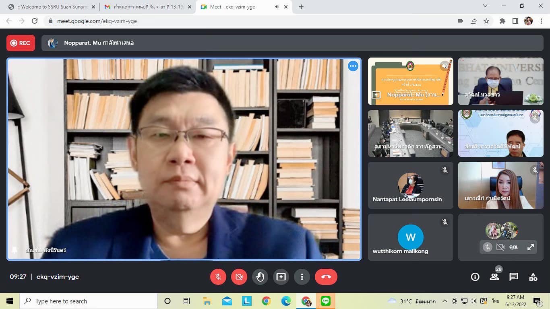Open more options three-dot menu
The height and width of the screenshot is (309, 550).
pos(302,277)
